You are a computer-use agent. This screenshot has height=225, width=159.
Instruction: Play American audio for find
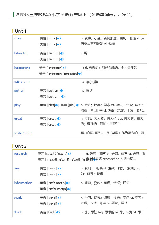point(59,175)
